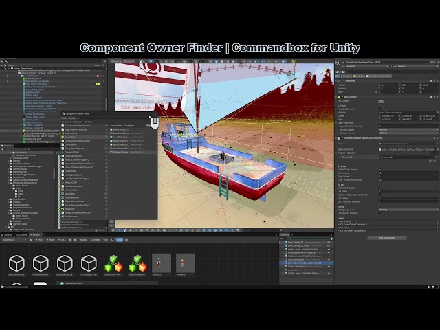Viewport: 440px width, 330px height.
Task: Show the Transform tab in Inspector filter
Action: (x=346, y=76)
